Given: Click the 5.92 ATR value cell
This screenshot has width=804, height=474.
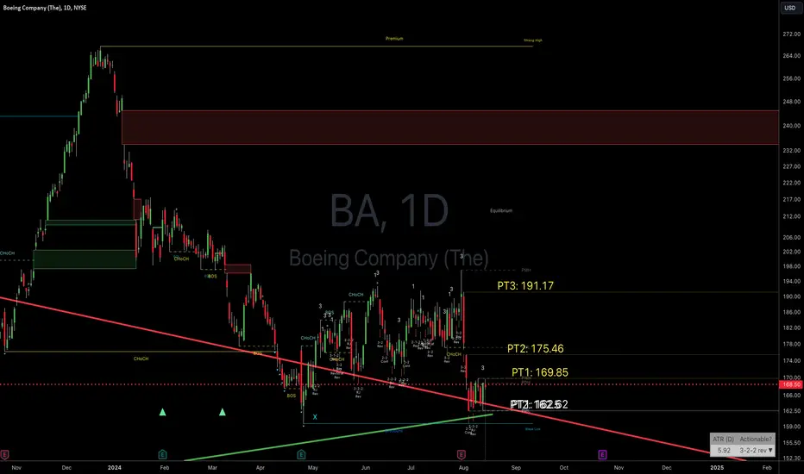Looking at the screenshot, I should pos(724,451).
